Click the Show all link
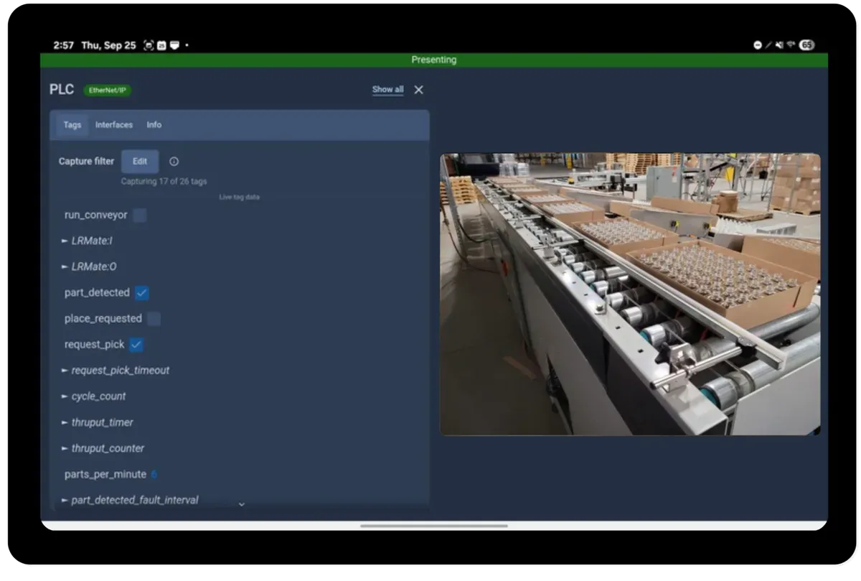This screenshot has height=581, width=861. point(387,89)
